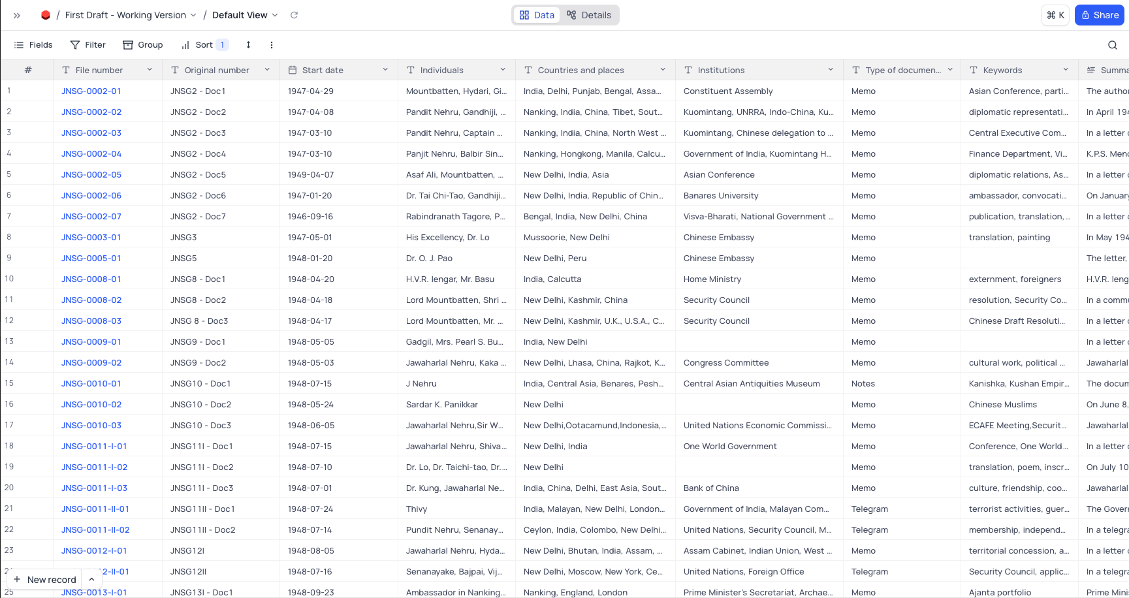Open the Group options
The width and height of the screenshot is (1129, 598).
coord(143,45)
